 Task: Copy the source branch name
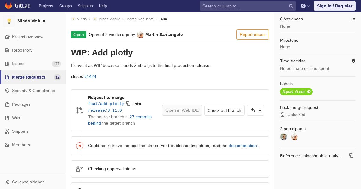pos(128,103)
